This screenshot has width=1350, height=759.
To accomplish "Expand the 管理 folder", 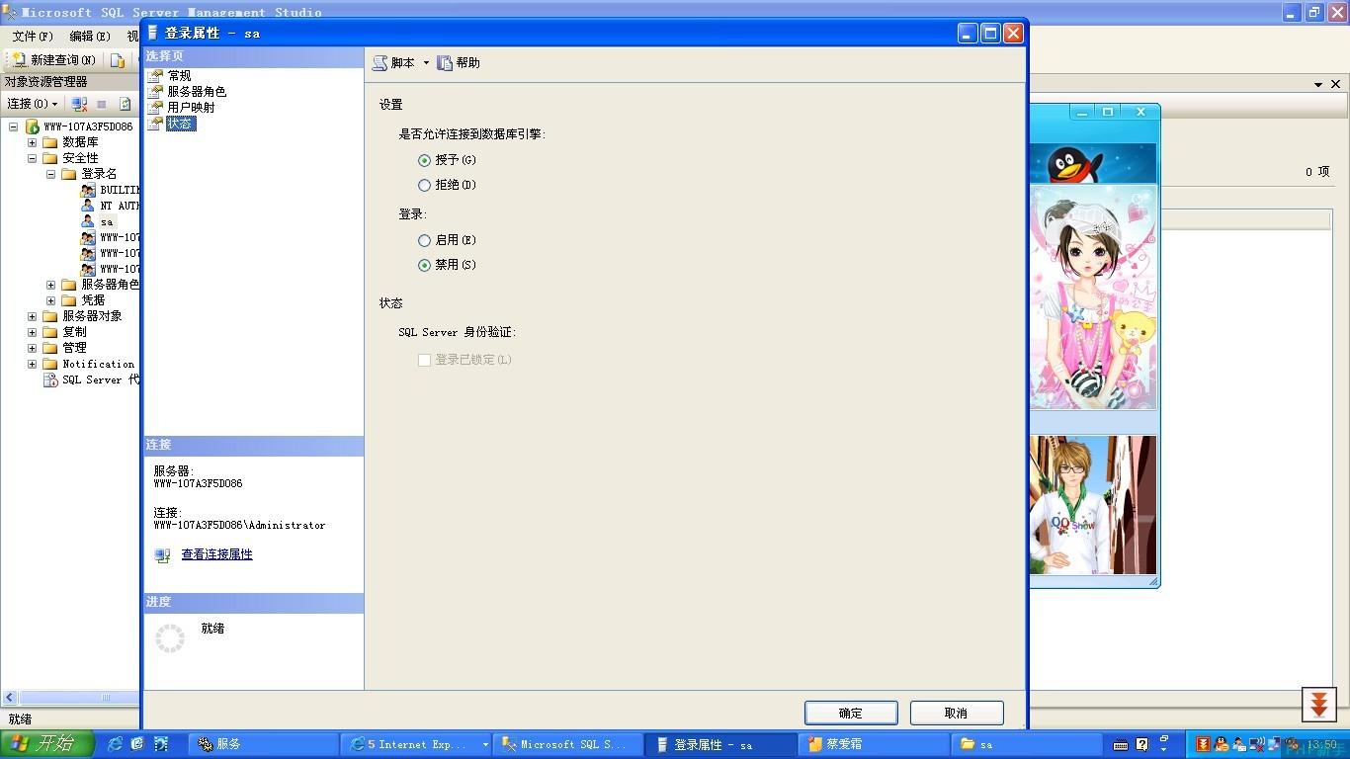I will (x=33, y=348).
